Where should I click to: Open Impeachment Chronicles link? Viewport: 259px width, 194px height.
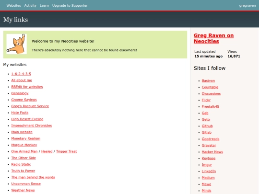pos(32,126)
